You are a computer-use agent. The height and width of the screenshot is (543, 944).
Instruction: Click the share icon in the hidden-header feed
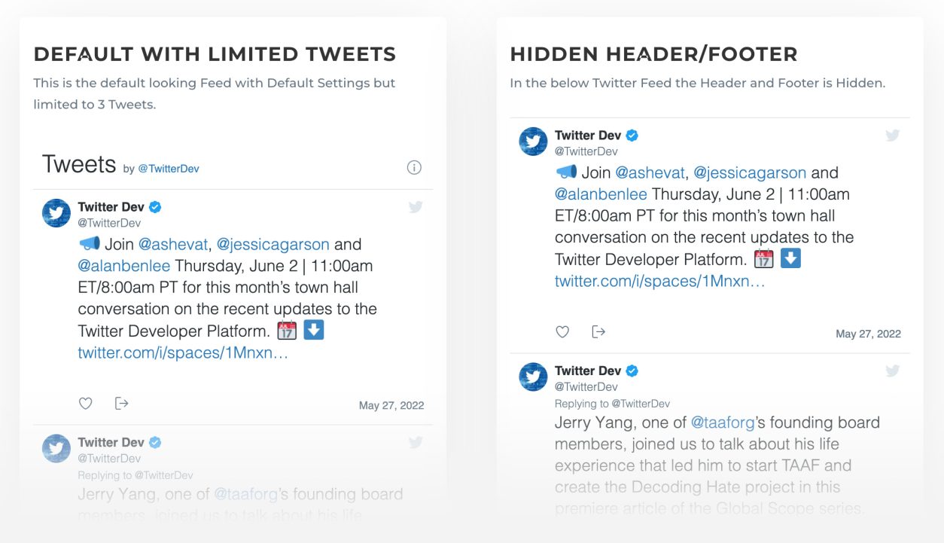tap(598, 332)
